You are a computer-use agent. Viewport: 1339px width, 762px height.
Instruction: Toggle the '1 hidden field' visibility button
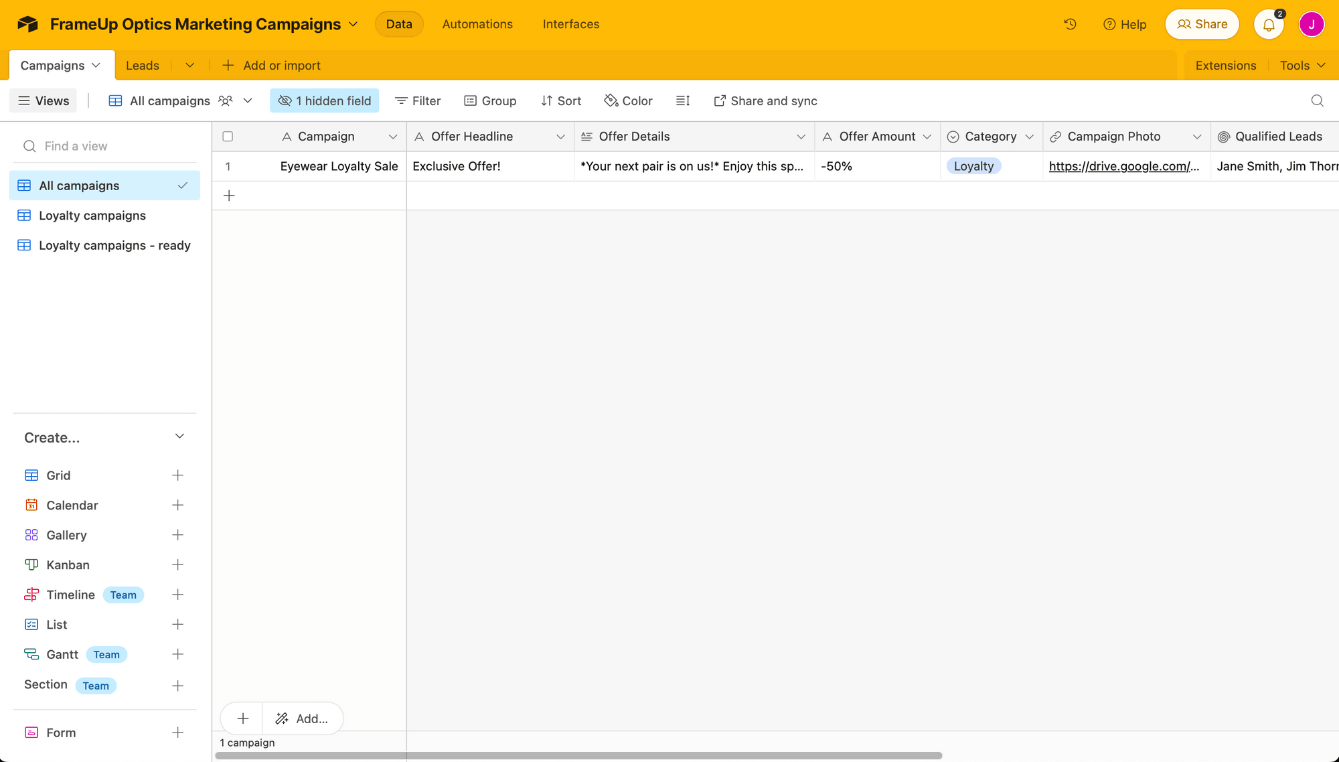(324, 100)
